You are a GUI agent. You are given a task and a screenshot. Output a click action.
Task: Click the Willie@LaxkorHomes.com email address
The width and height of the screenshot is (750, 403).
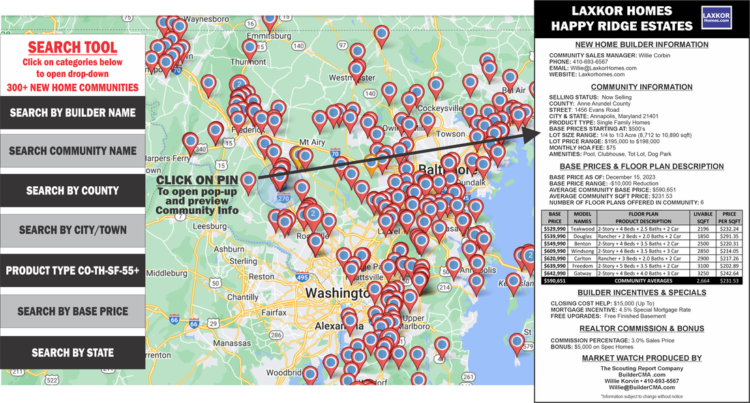(x=603, y=68)
